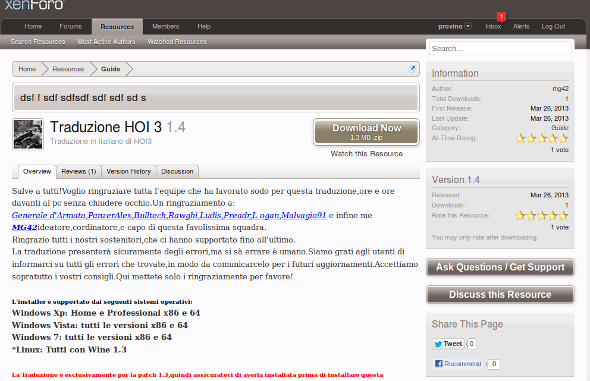Image resolution: width=590 pixels, height=381 pixels.
Task: Go to the Home navigation tab
Action: point(33,26)
